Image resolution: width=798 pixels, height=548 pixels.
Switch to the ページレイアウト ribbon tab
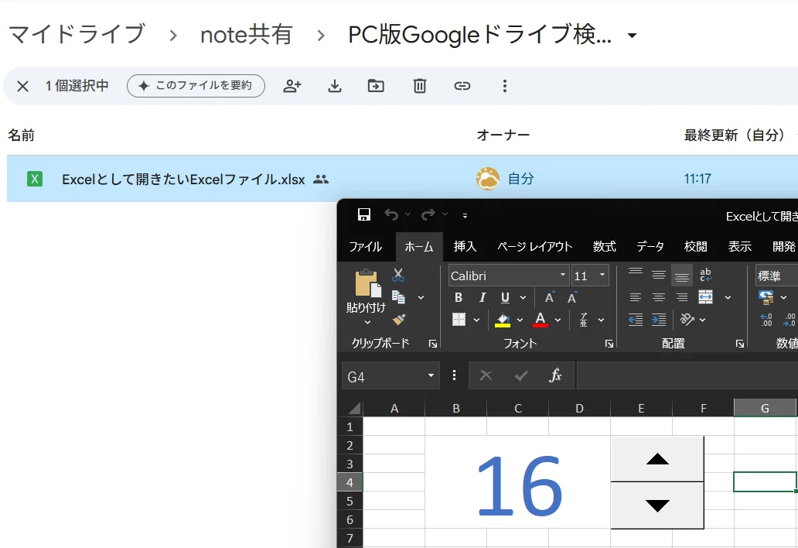tap(535, 246)
